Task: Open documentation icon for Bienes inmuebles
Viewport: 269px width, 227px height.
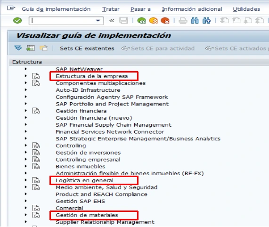Action: (36, 166)
